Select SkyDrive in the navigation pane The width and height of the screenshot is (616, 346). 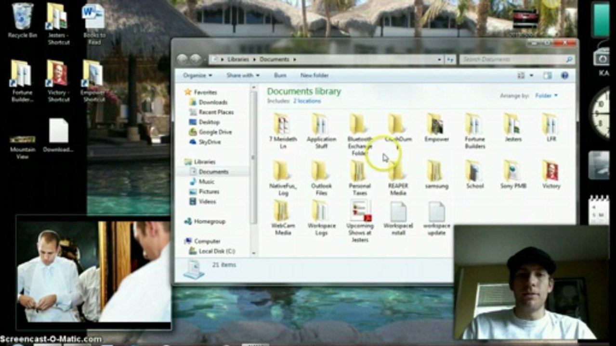(x=205, y=142)
